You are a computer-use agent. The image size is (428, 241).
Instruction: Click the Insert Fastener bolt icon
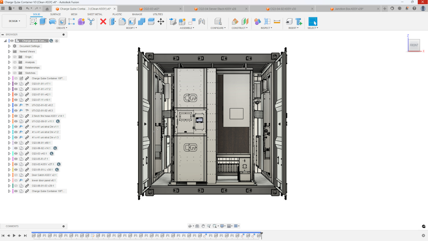coord(299,21)
